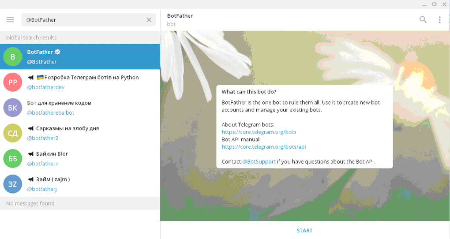
Task: Click the PP red channel avatar
Action: [13, 82]
